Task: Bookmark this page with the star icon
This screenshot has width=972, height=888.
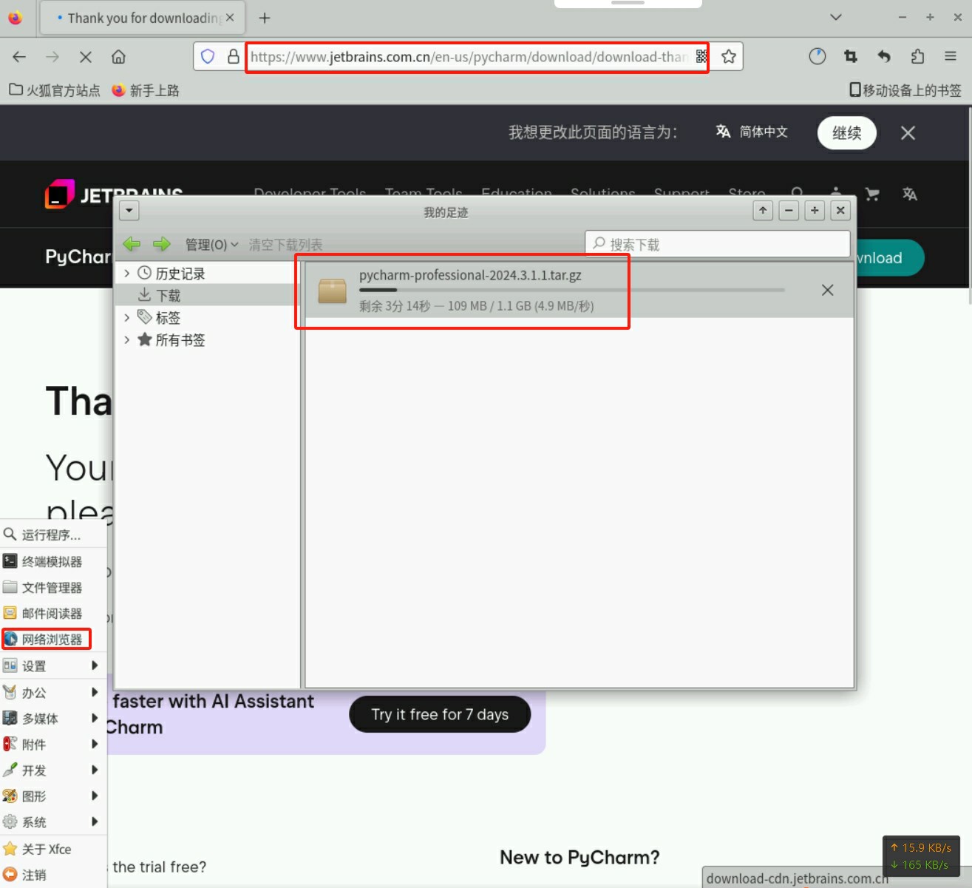Action: pyautogui.click(x=729, y=56)
